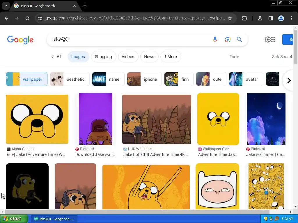The image size is (298, 223).
Task: Open the Chrome three-dot menu
Action: (x=292, y=18)
